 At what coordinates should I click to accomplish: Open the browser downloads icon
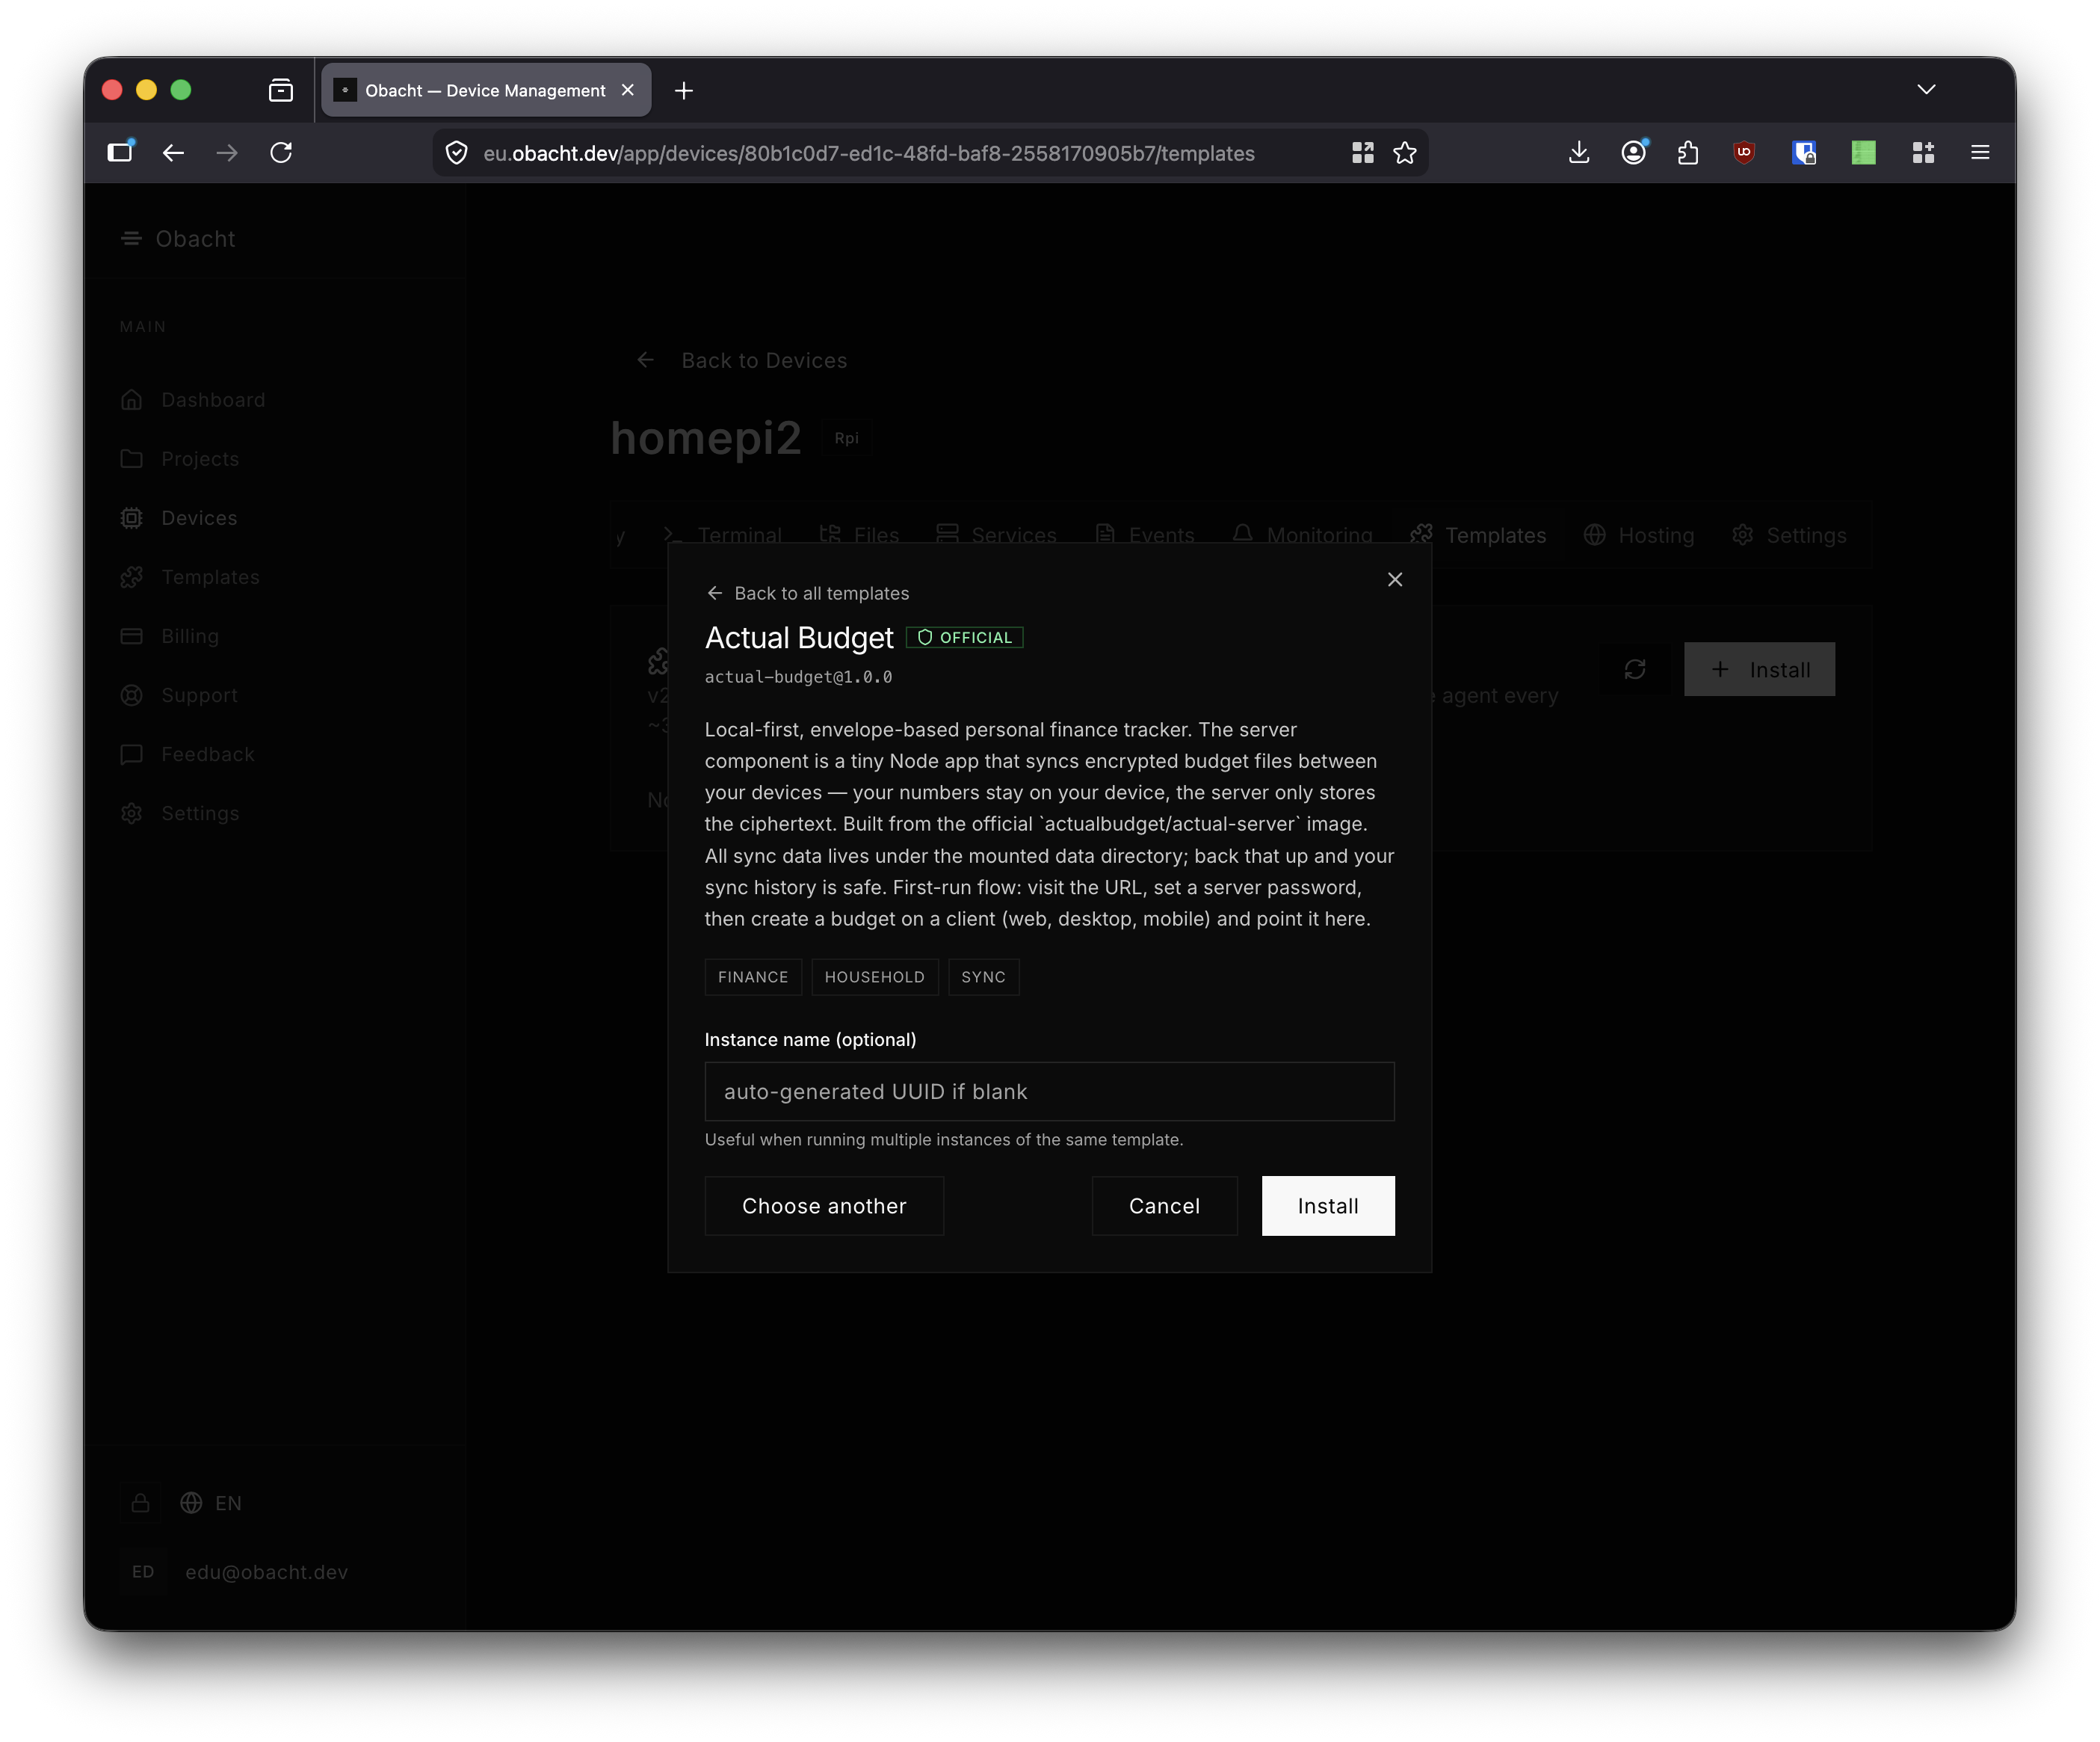point(1579,152)
